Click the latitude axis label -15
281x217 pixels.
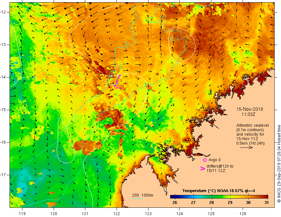point(4,110)
